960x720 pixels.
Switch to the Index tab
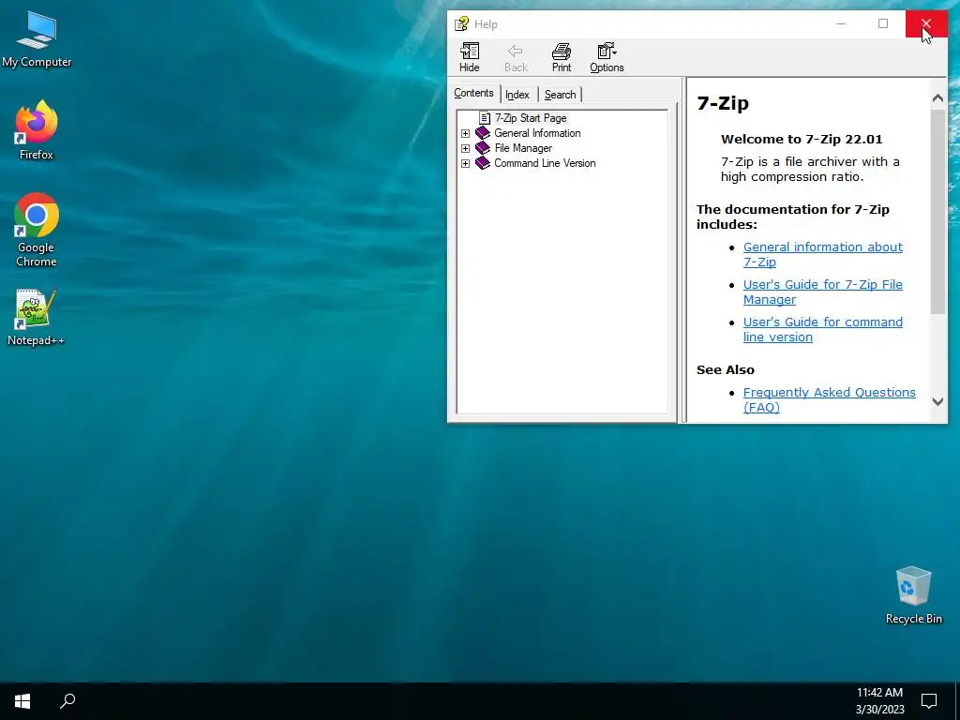tap(517, 95)
